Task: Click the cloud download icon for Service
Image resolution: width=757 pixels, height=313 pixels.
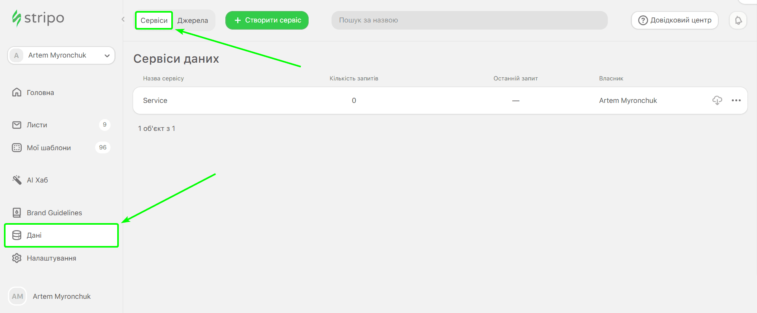Action: pyautogui.click(x=717, y=101)
